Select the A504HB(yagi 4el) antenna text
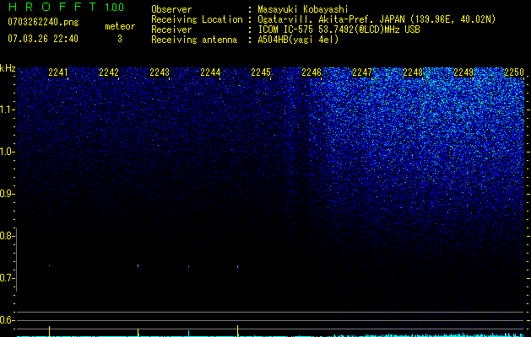Screen dimensions: 531x337 [x=298, y=40]
